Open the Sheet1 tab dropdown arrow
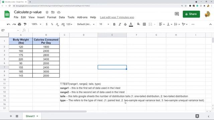The image size is (214, 120). pyautogui.click(x=37, y=116)
